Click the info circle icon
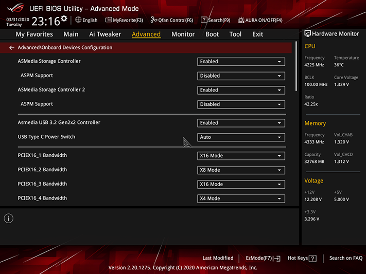This screenshot has width=366, height=274. pos(9,218)
